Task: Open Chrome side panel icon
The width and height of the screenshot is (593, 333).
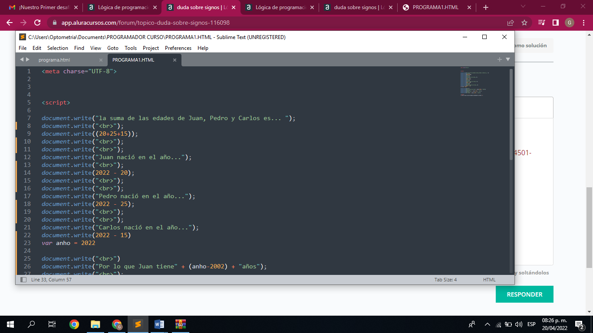Action: [555, 23]
